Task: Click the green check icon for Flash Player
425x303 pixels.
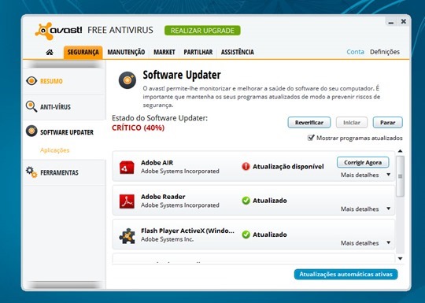Action: pos(246,235)
